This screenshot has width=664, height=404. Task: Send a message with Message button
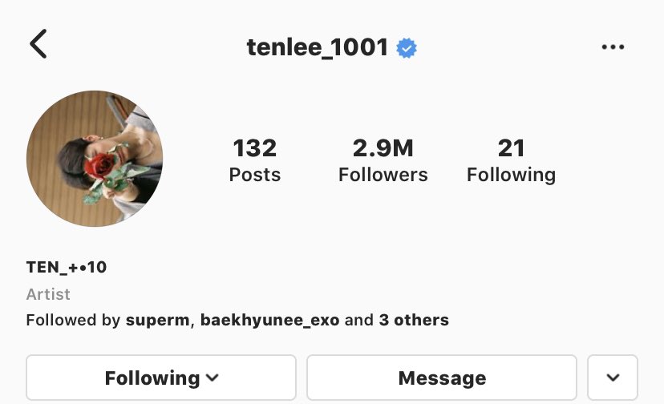coord(442,378)
